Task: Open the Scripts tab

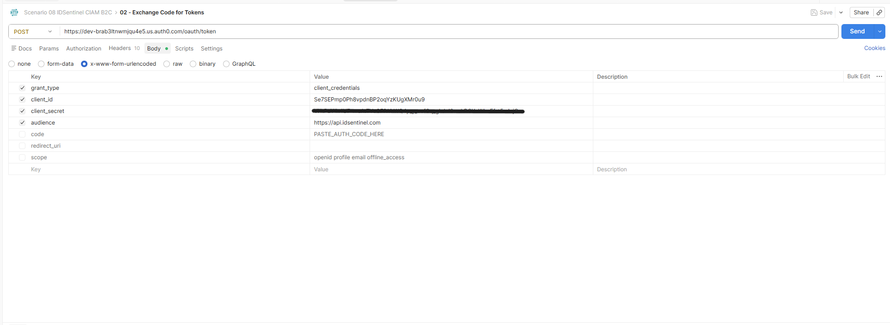Action: click(x=184, y=49)
